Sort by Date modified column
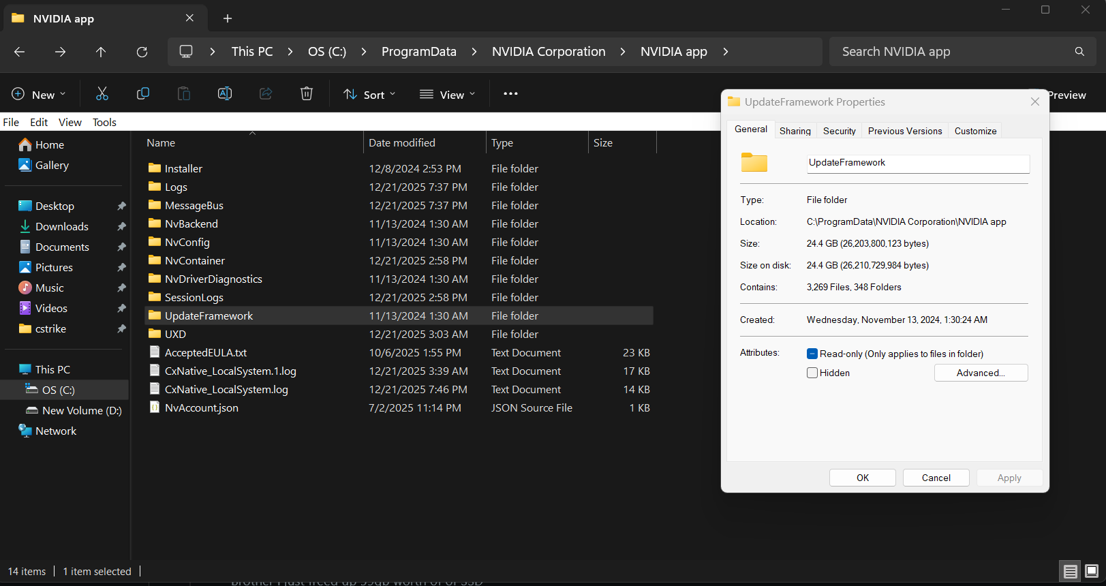Screen dimensions: 1106x586 402,143
